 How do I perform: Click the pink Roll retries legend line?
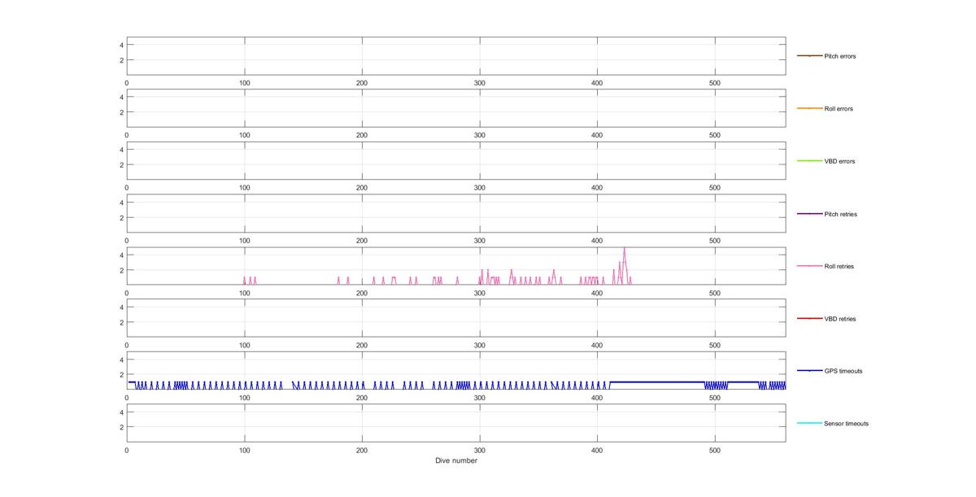[x=809, y=266]
